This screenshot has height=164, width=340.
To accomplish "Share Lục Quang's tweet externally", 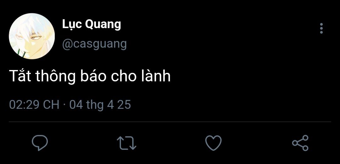I will click(300, 143).
